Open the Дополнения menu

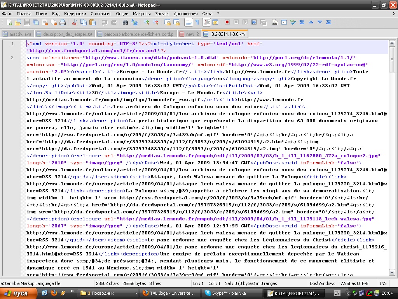click(185, 14)
